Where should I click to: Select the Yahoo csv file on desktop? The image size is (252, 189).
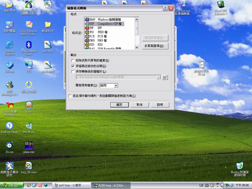coord(48,6)
